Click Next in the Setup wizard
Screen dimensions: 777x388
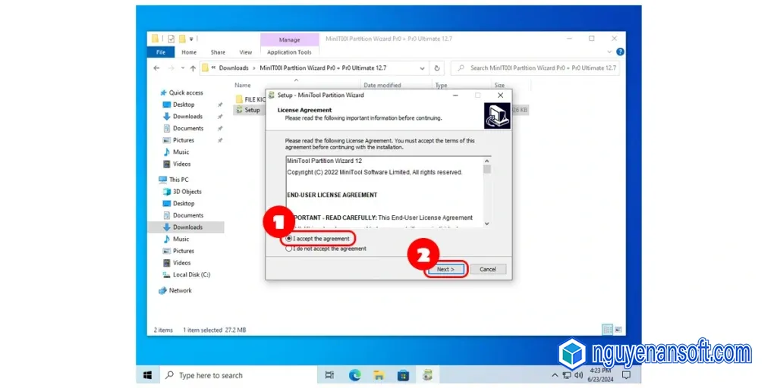tap(445, 269)
